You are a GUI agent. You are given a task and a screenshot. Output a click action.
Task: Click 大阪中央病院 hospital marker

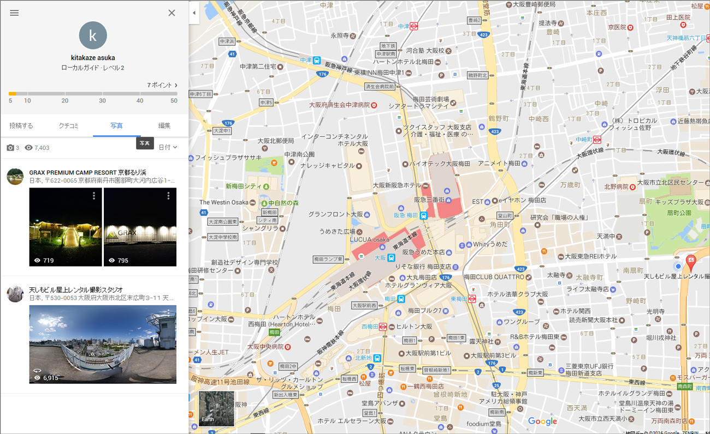(x=287, y=346)
